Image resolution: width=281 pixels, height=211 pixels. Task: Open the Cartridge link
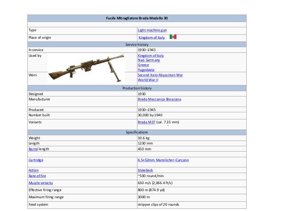click(x=36, y=160)
